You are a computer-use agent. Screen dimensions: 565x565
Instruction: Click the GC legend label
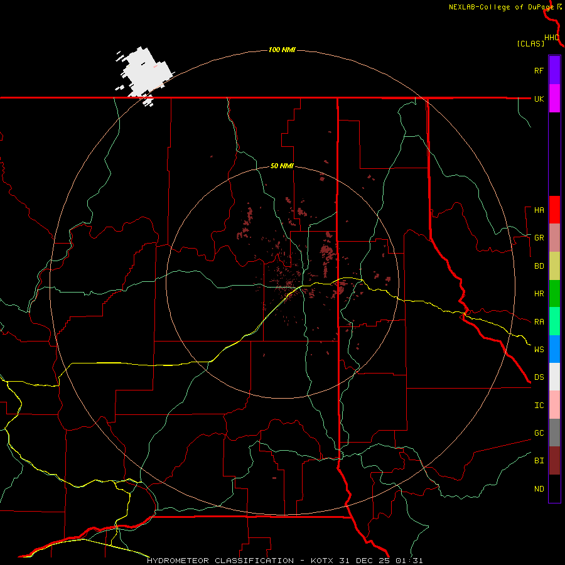(539, 433)
